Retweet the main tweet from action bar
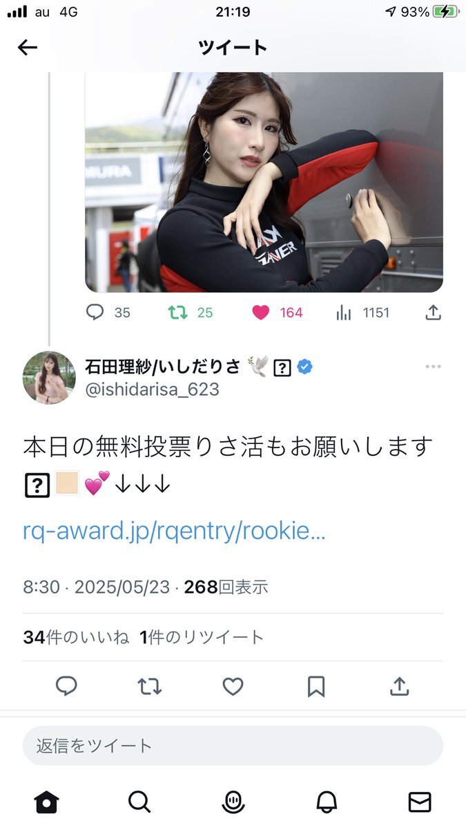This screenshot has height=830, width=466. click(149, 686)
